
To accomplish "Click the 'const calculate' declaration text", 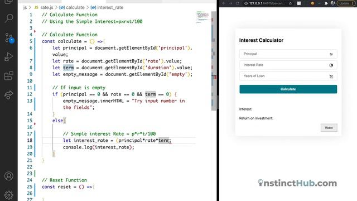I will click(61, 41).
